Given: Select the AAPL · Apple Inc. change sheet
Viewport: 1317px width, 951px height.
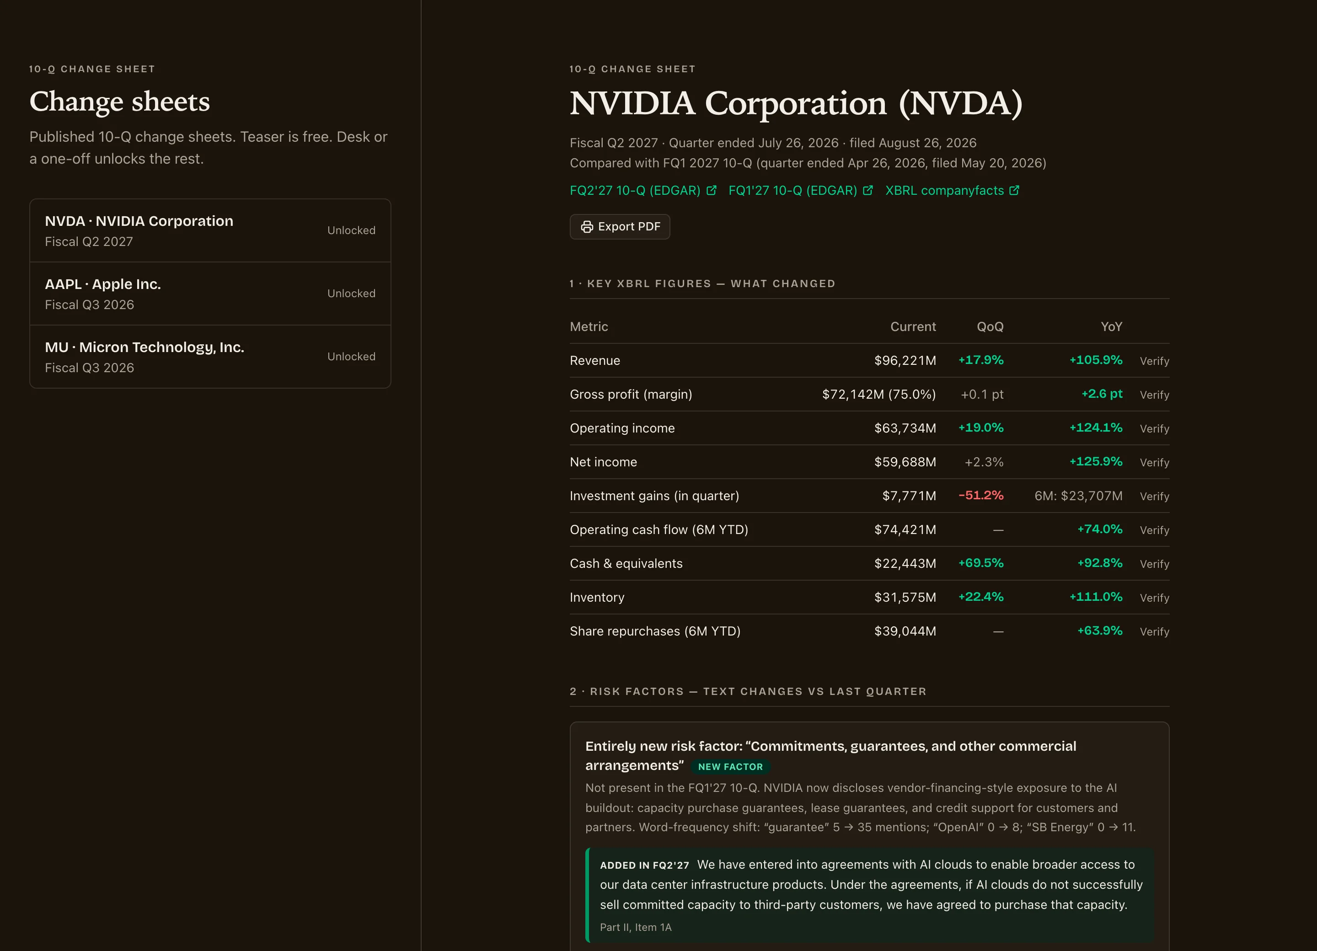Looking at the screenshot, I should (210, 293).
